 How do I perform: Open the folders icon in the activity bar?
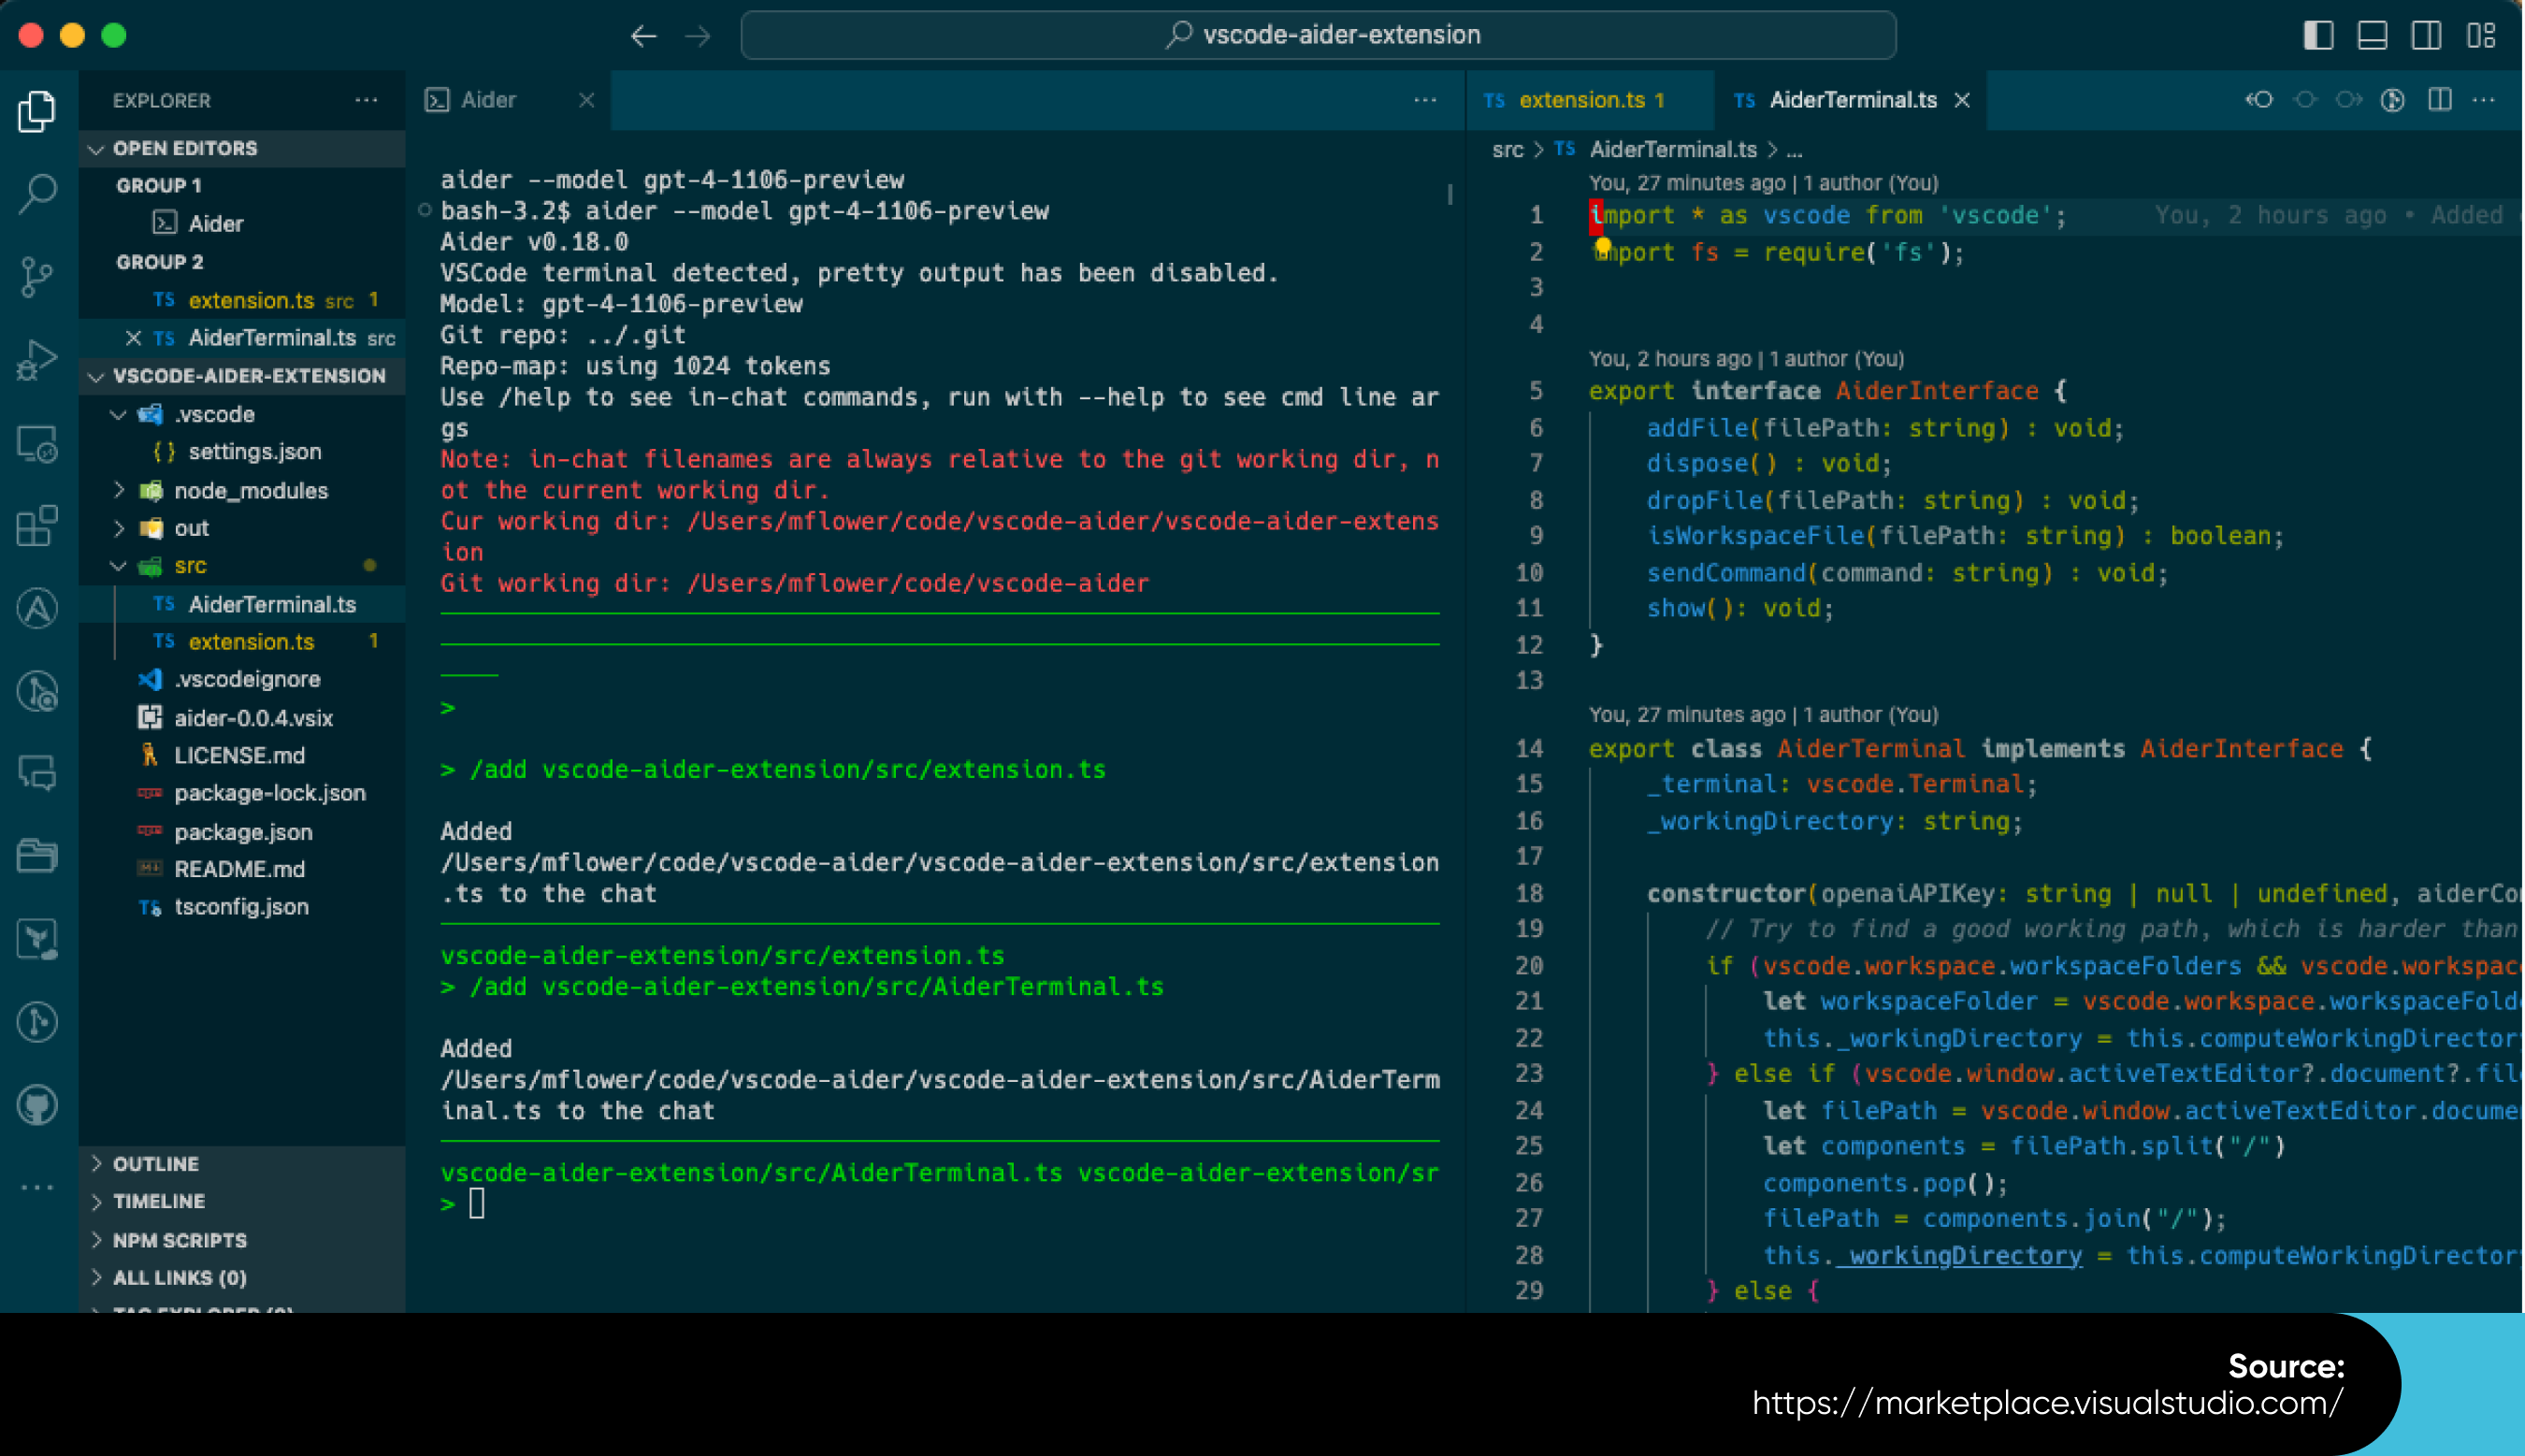point(37,857)
